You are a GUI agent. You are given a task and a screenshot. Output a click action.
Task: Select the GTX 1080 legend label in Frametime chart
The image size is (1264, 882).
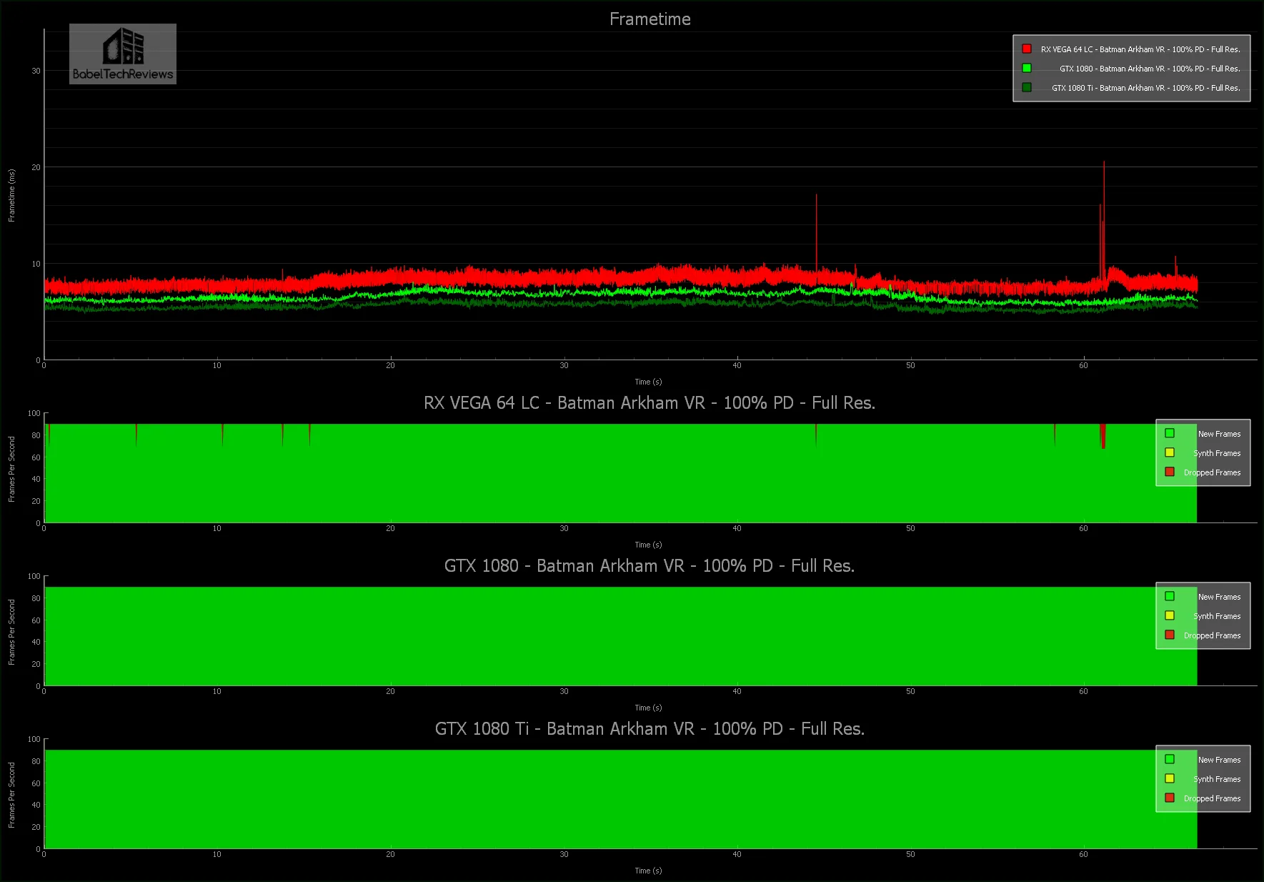tap(1150, 69)
